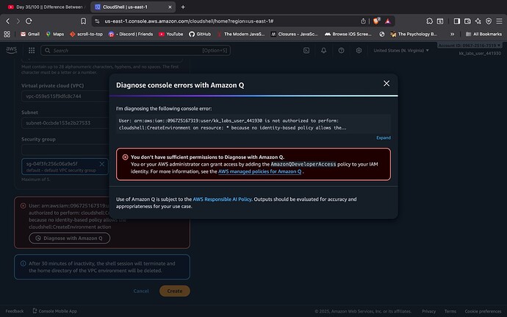This screenshot has height=317, width=507.
Task: Open the AWS Responsible AI Policy link
Action: pos(222,199)
